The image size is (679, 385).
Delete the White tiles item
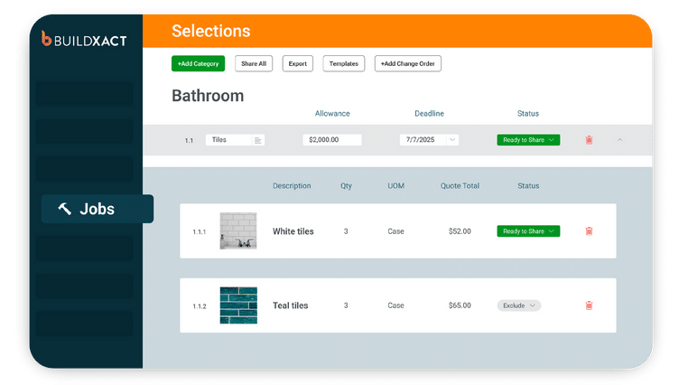[589, 231]
